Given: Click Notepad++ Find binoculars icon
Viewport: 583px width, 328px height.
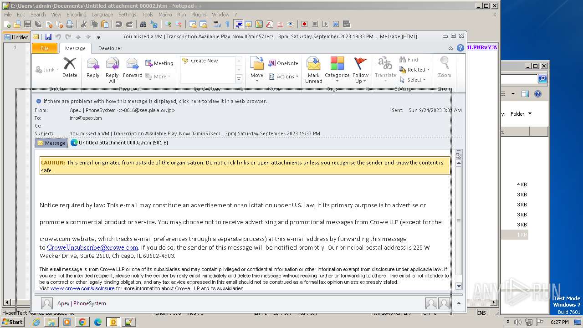Looking at the screenshot, I should (x=143, y=24).
